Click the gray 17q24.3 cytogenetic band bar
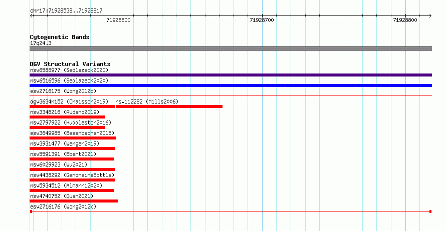This screenshot has width=446, height=231. [x=231, y=48]
